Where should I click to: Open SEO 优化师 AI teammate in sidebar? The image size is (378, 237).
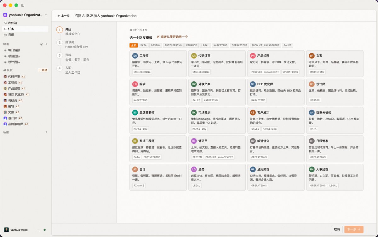pyautogui.click(x=25, y=94)
